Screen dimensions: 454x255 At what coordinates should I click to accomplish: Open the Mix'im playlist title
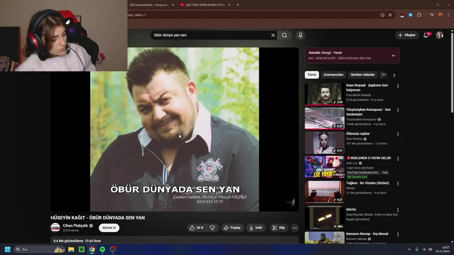(351, 210)
